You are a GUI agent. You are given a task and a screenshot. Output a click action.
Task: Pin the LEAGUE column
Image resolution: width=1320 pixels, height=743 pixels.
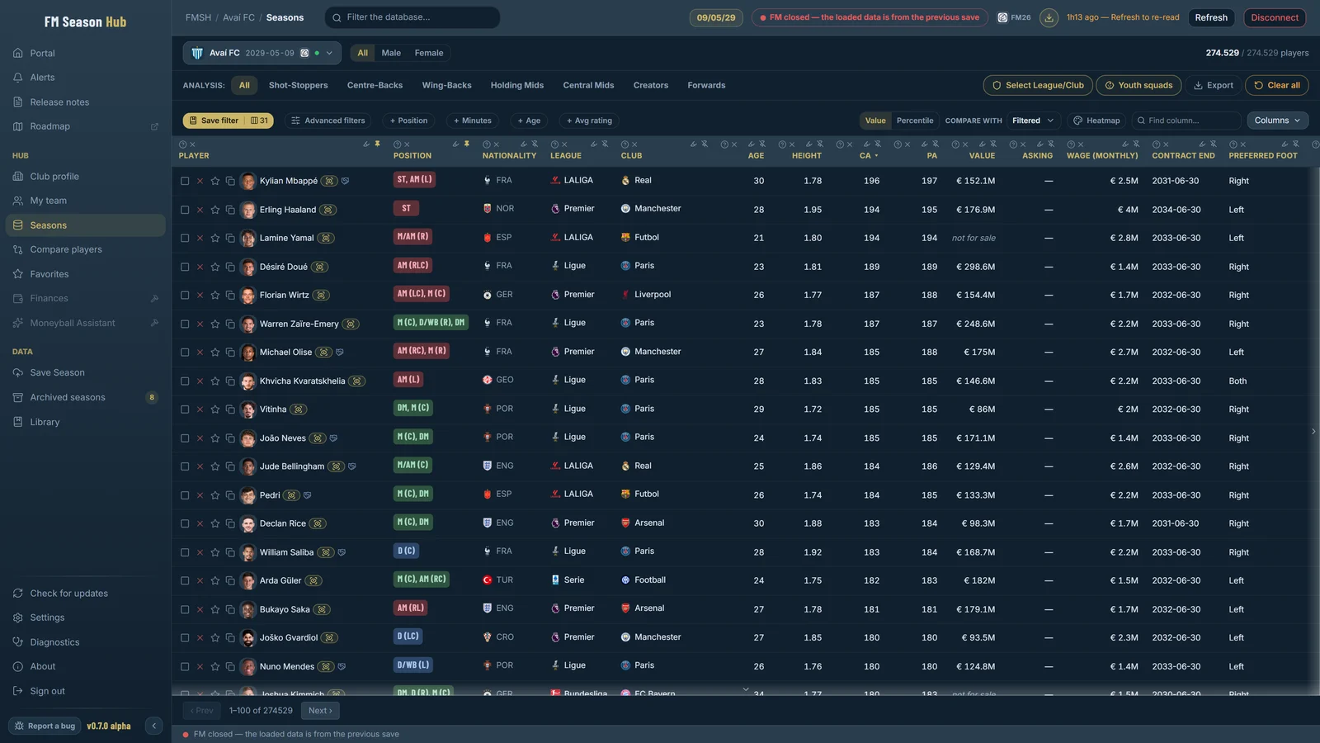pos(605,144)
